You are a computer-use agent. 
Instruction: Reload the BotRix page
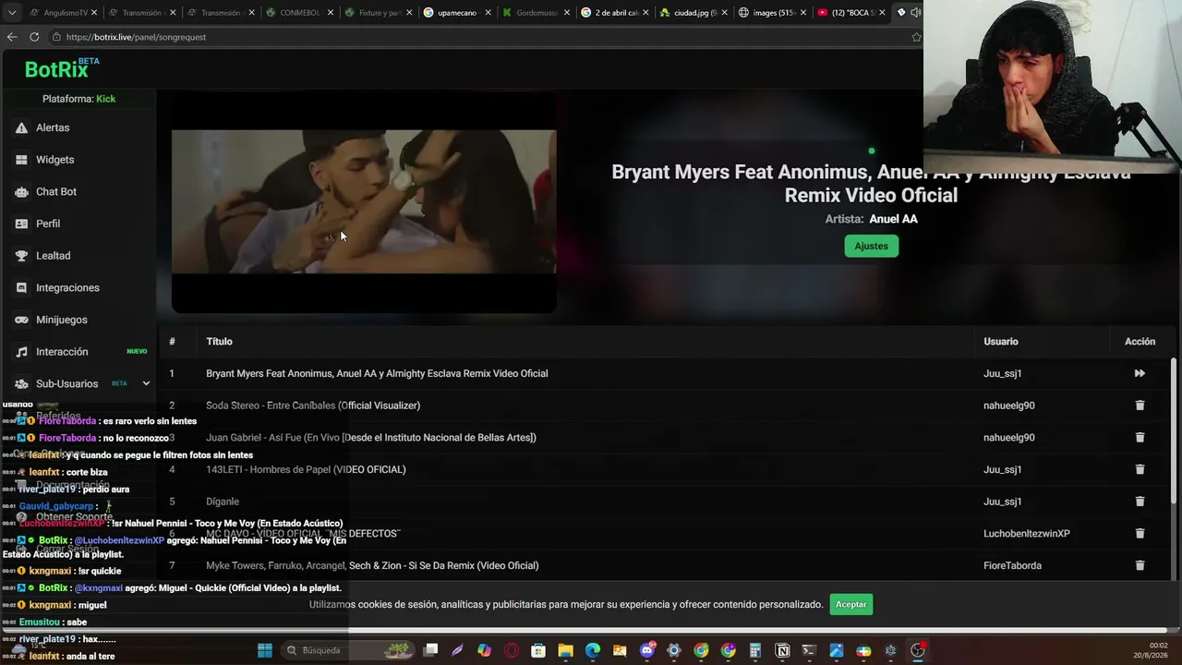coord(34,37)
